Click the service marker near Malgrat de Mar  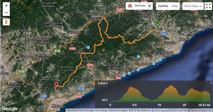point(160,59)
